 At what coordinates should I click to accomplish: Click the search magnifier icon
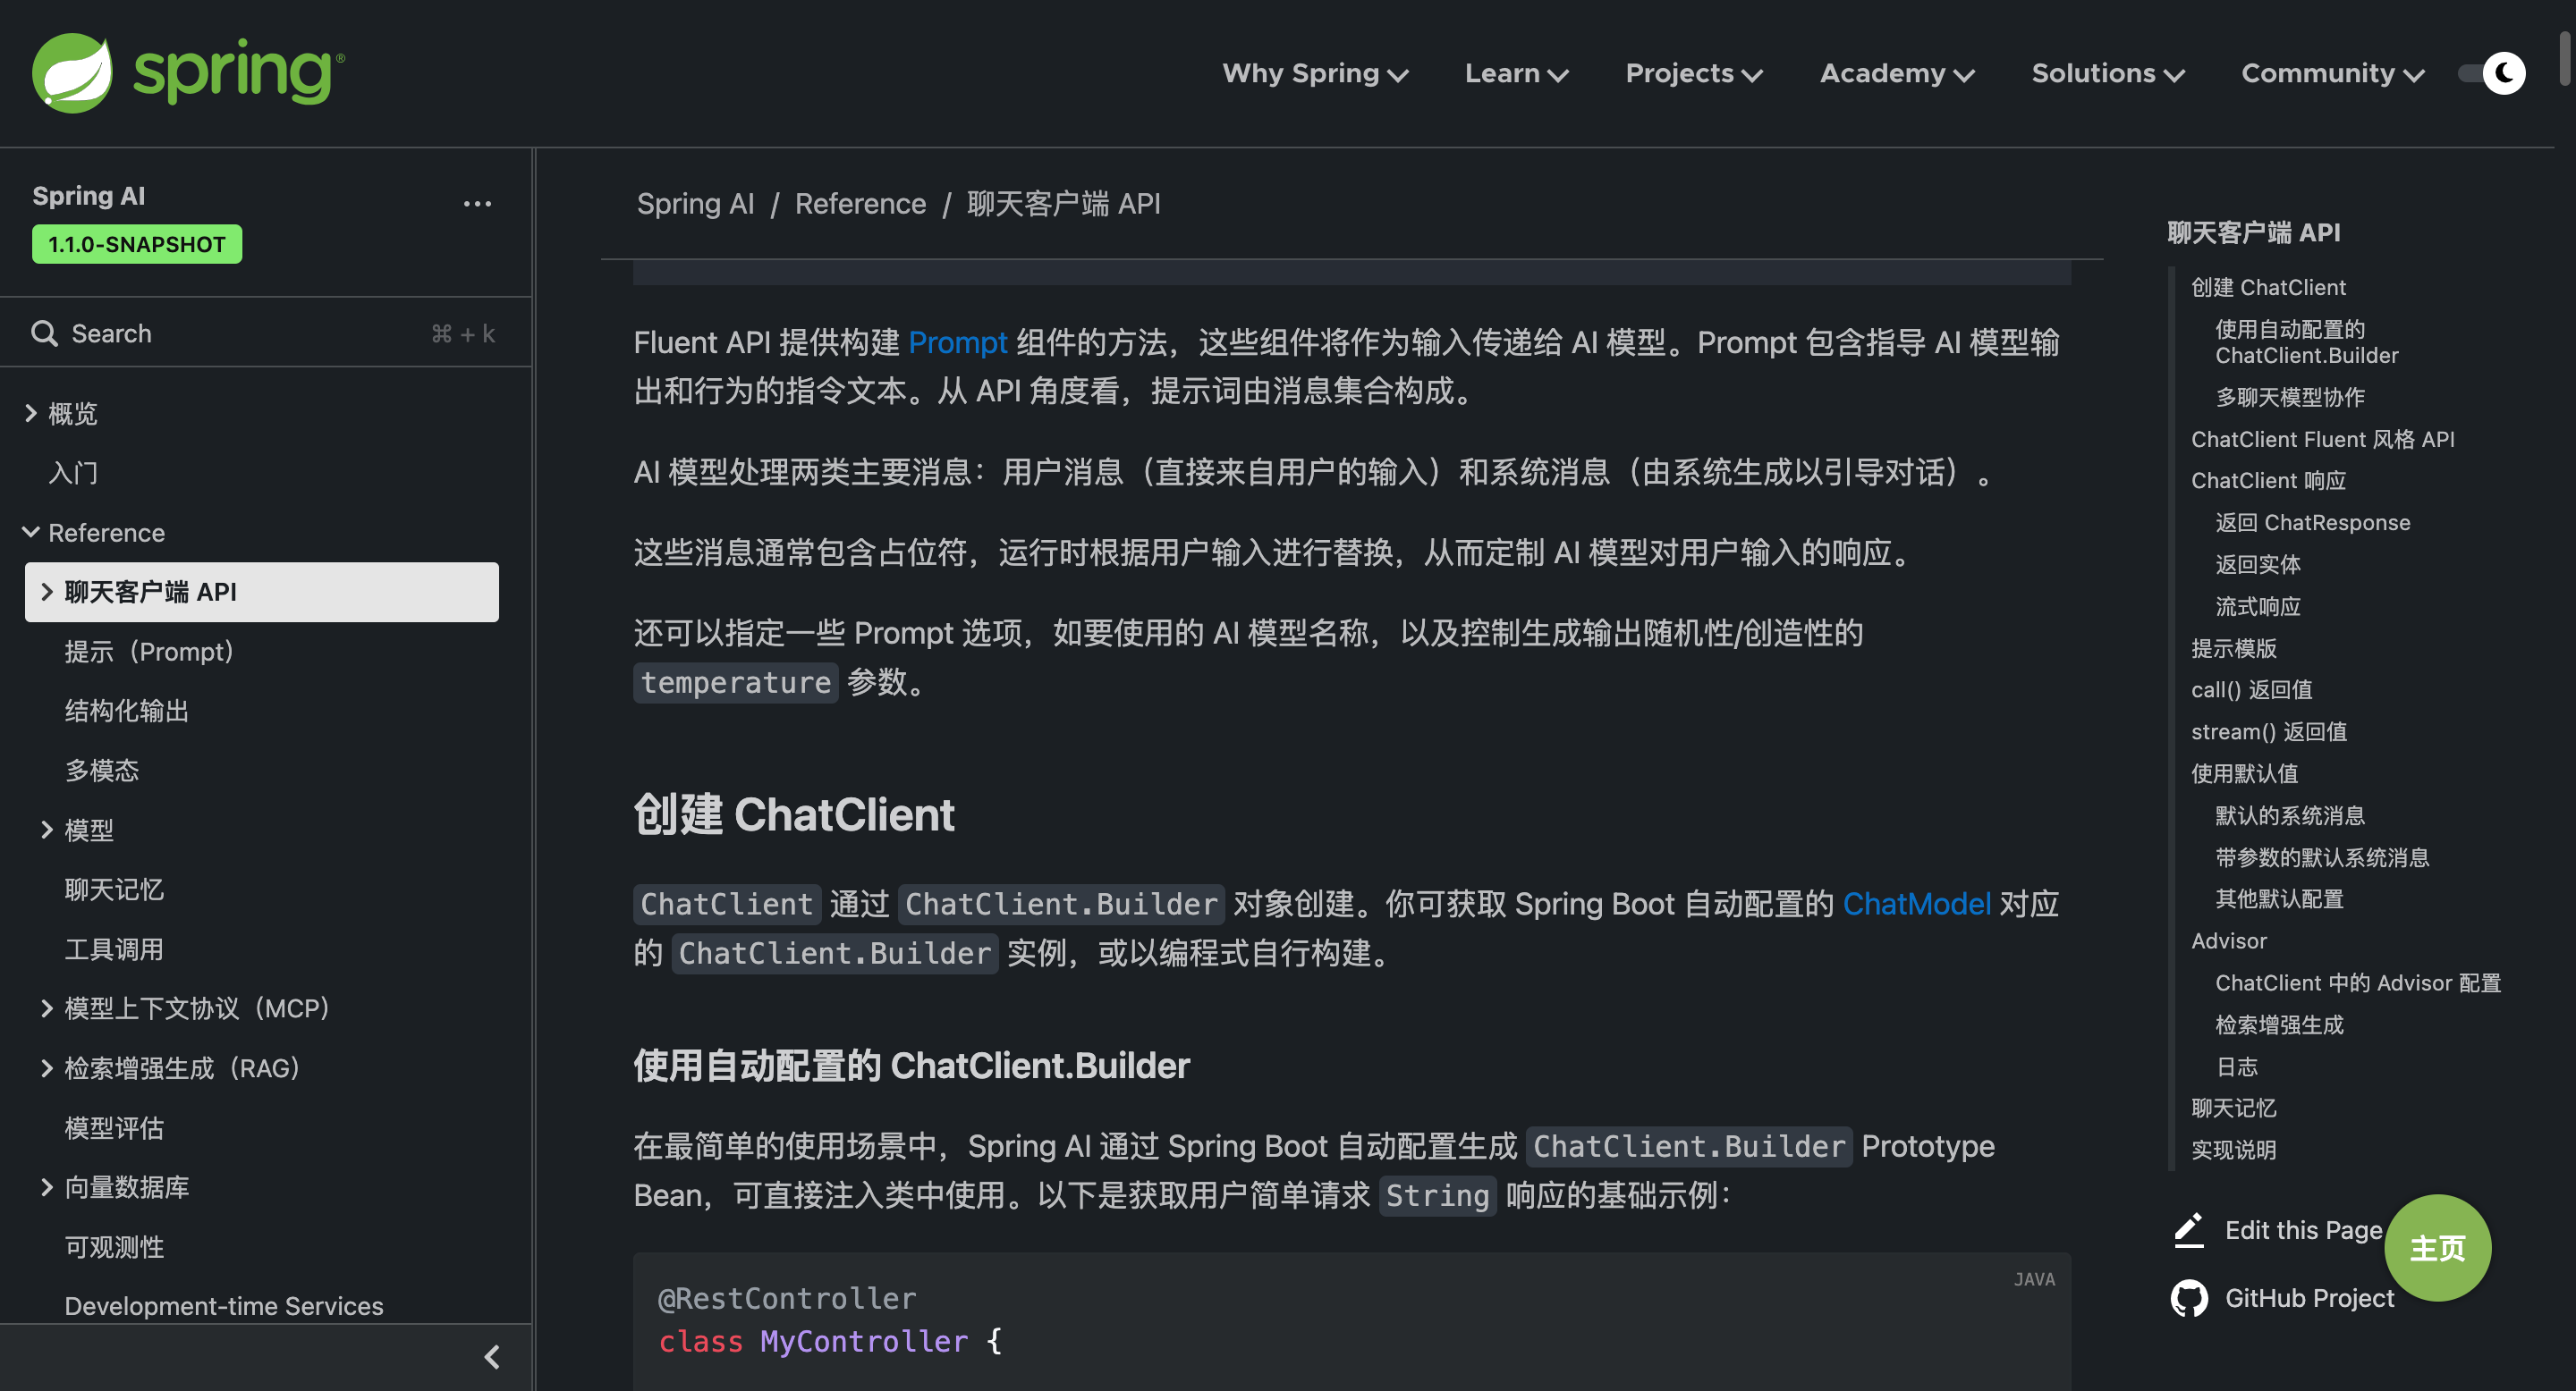click(44, 333)
